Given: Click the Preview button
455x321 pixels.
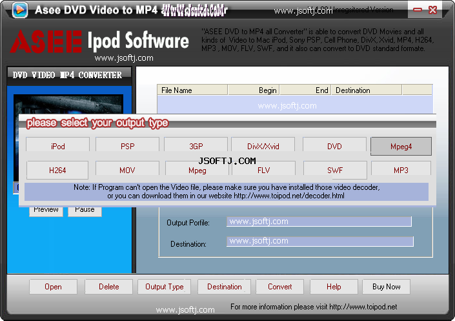Looking at the screenshot, I should pos(46,211).
